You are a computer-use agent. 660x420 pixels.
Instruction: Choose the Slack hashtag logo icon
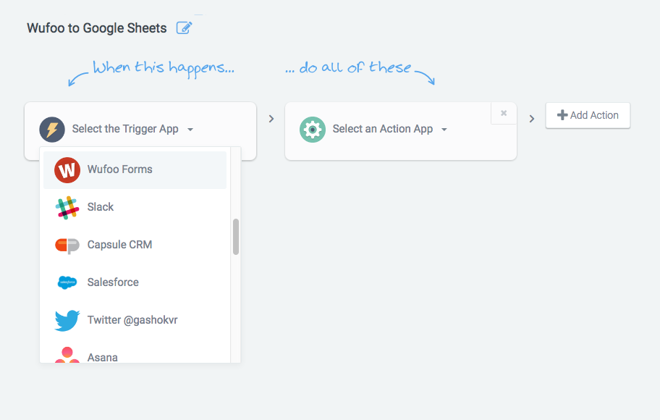pos(67,207)
